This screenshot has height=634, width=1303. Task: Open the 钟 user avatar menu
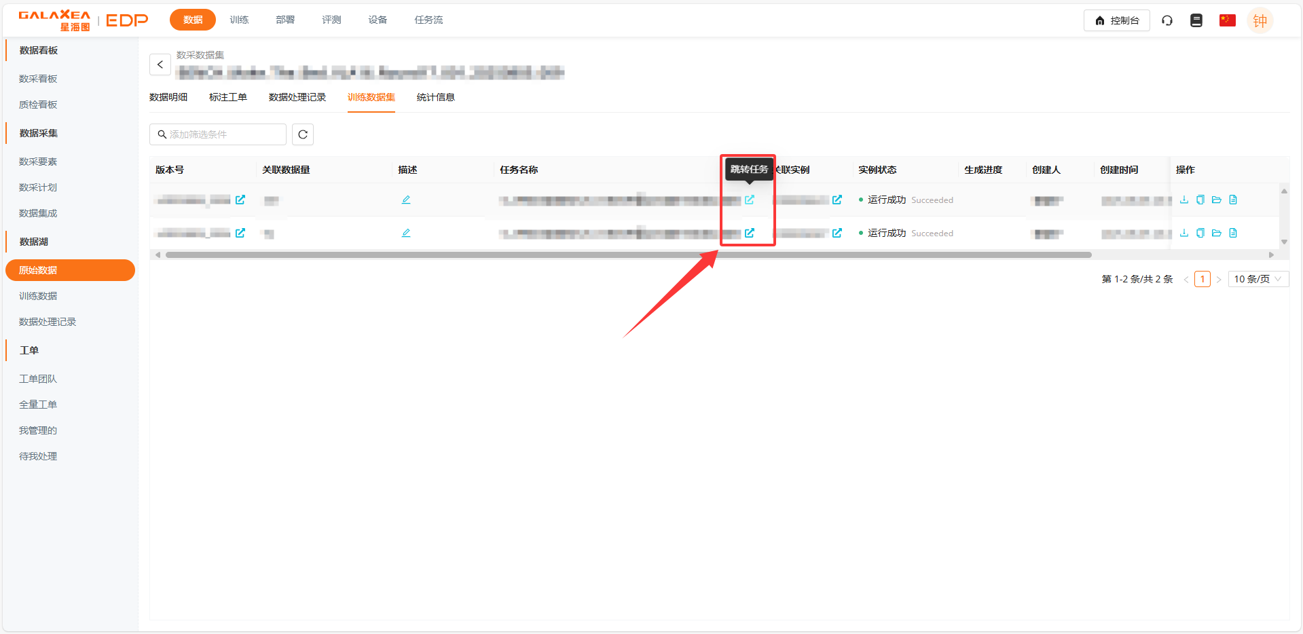pyautogui.click(x=1260, y=20)
